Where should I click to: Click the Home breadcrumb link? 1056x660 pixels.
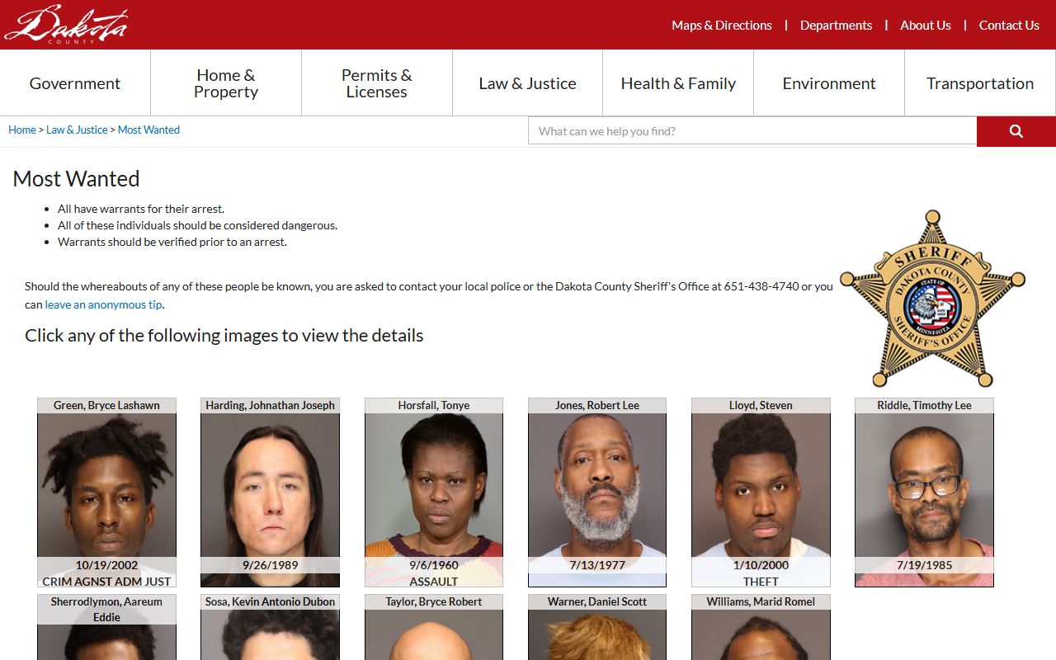(22, 130)
